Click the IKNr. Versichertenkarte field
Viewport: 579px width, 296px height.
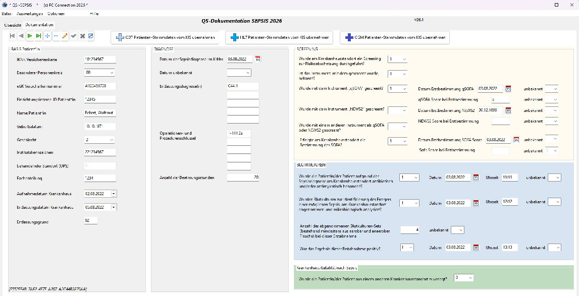(100, 60)
